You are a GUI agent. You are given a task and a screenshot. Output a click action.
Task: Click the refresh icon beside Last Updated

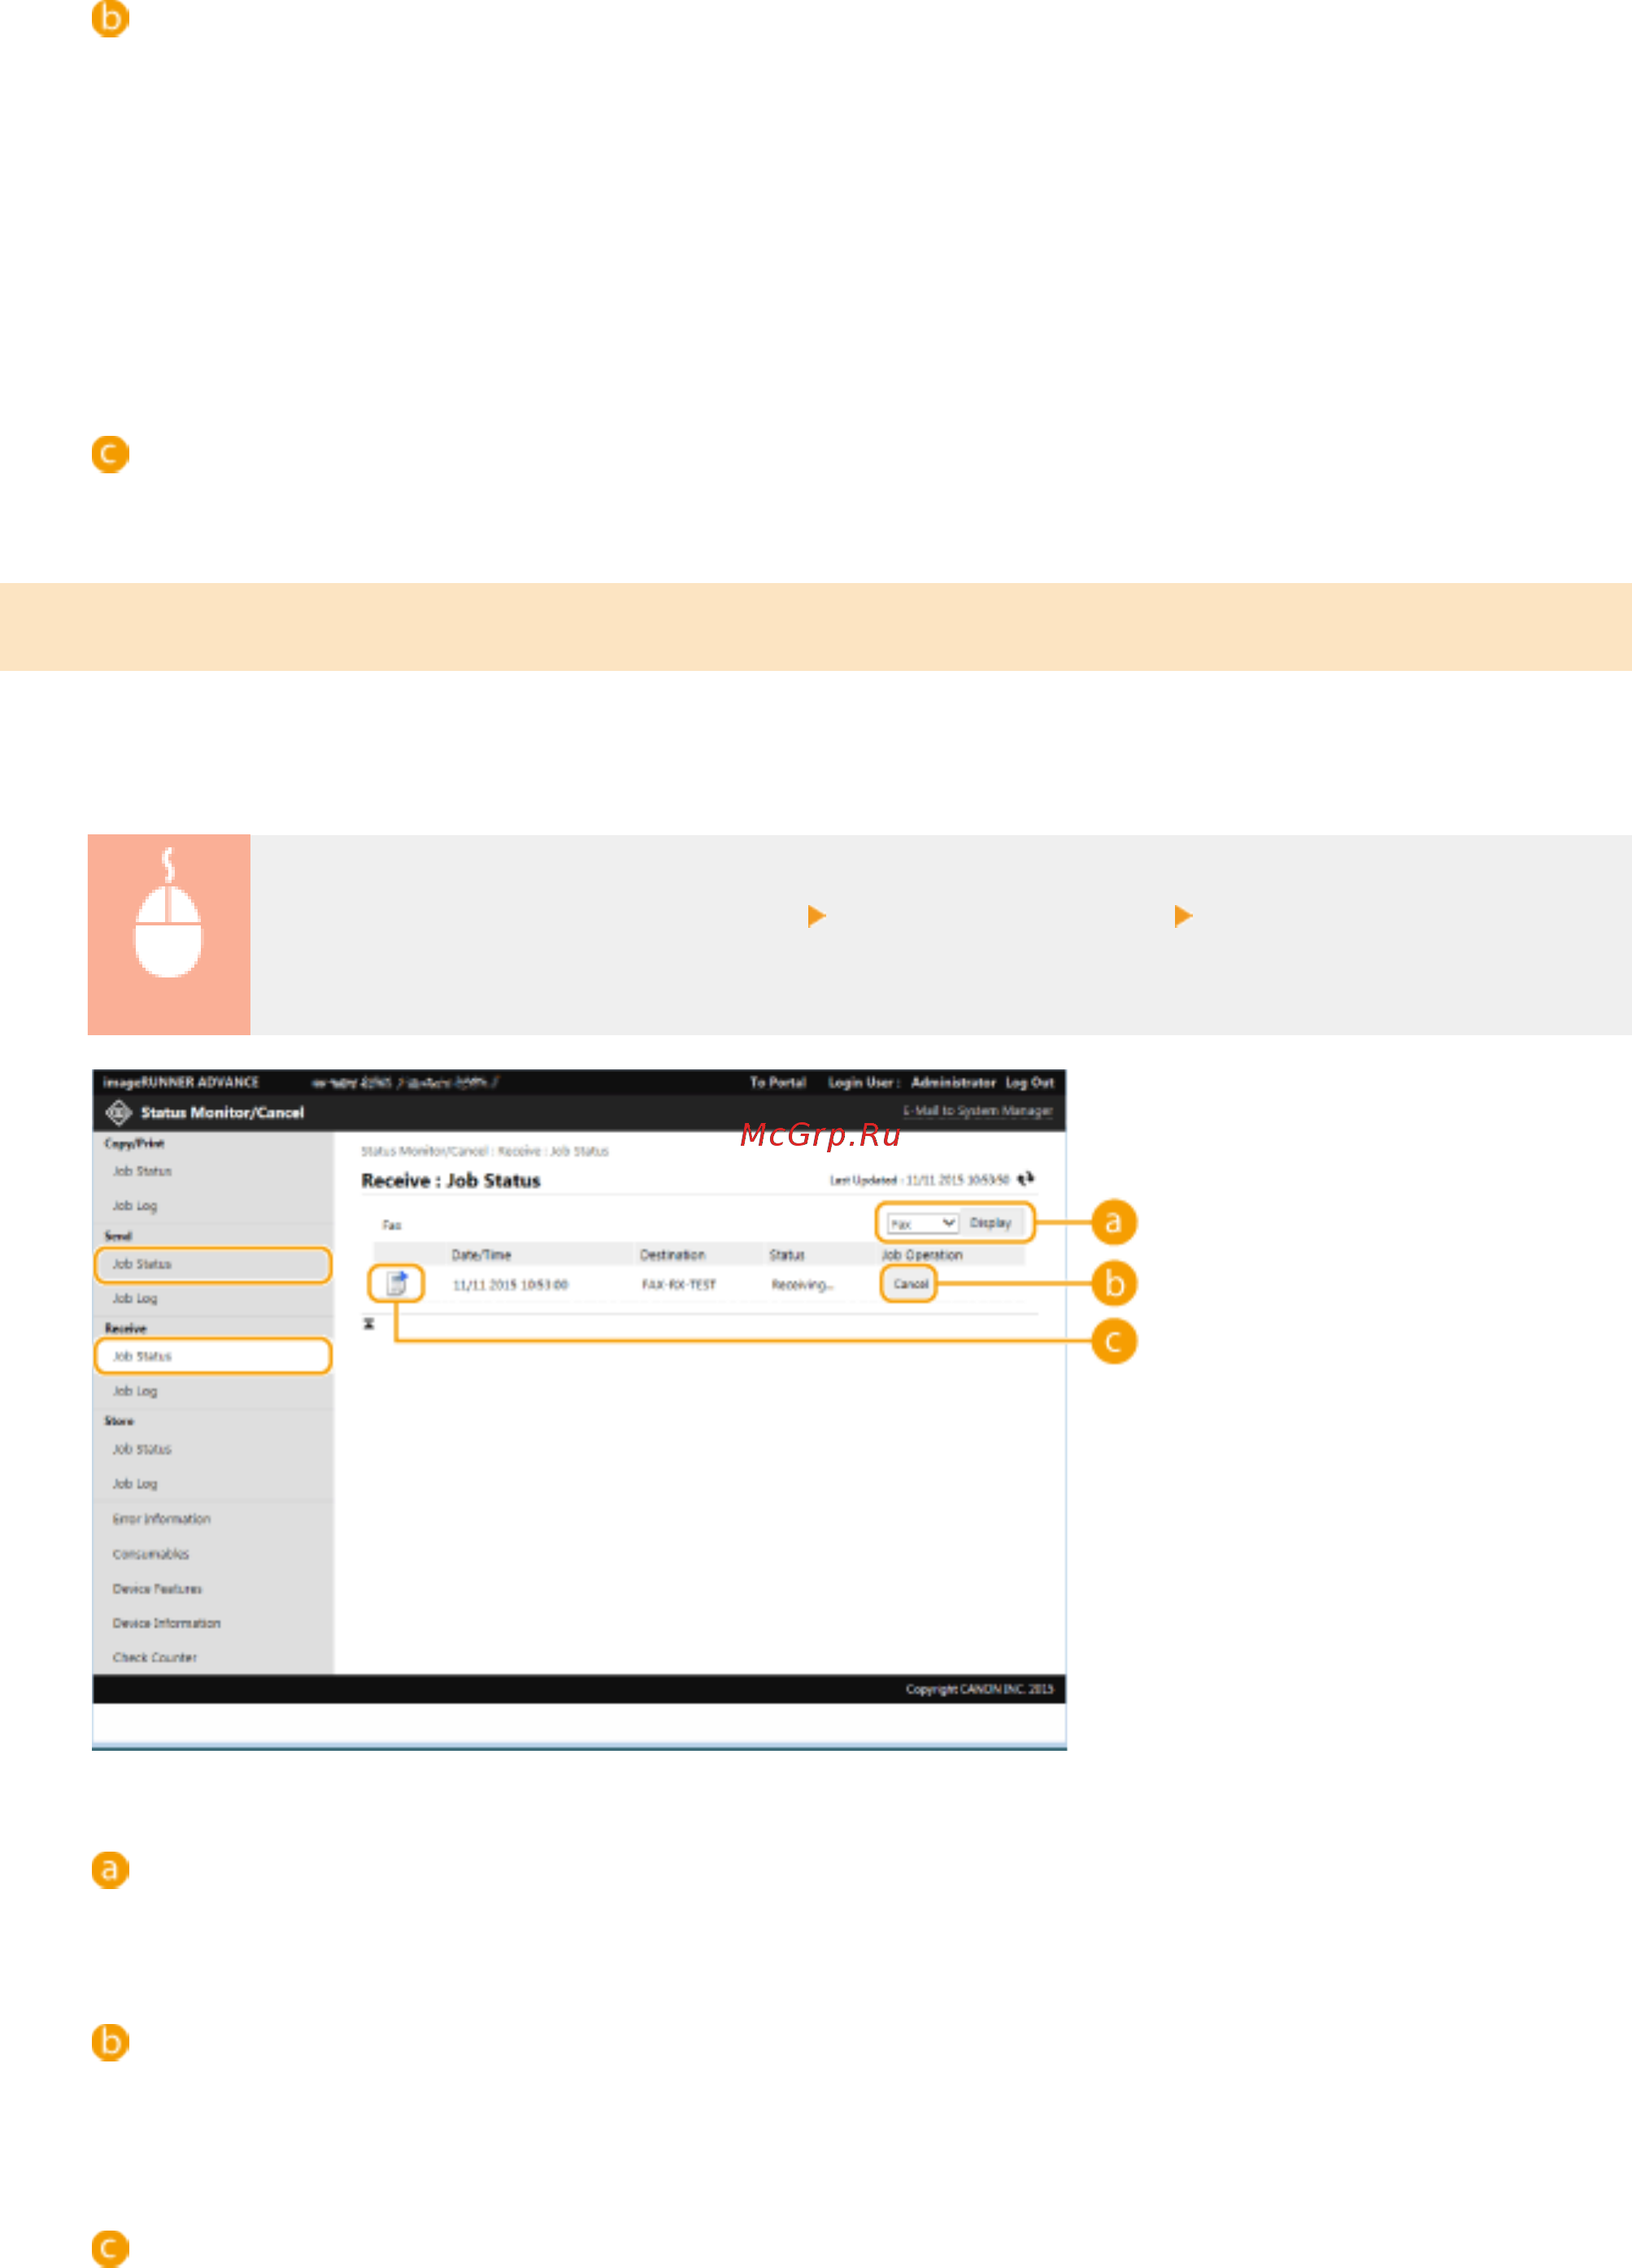(1025, 1179)
